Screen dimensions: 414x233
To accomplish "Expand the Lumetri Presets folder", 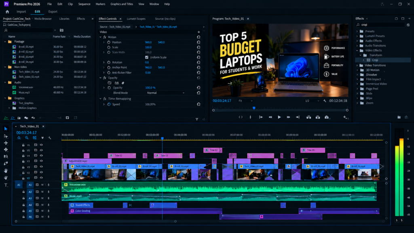I will 357,36.
